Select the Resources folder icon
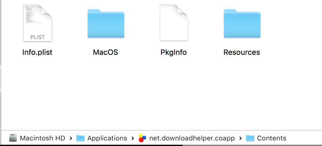 (x=242, y=23)
